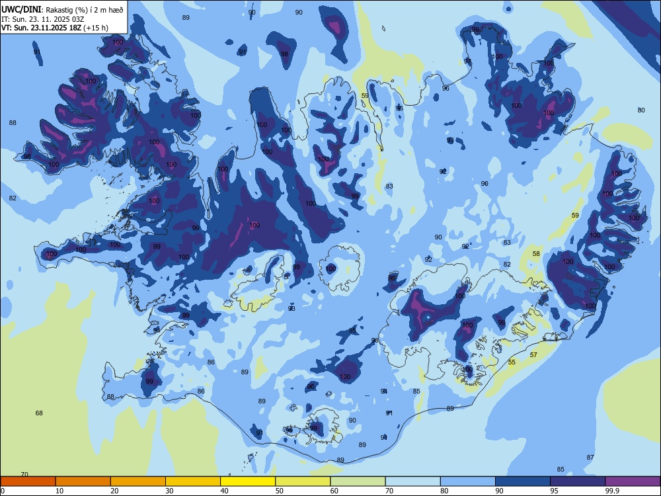Click the '58' humidity value on map
The image size is (661, 496).
click(536, 253)
